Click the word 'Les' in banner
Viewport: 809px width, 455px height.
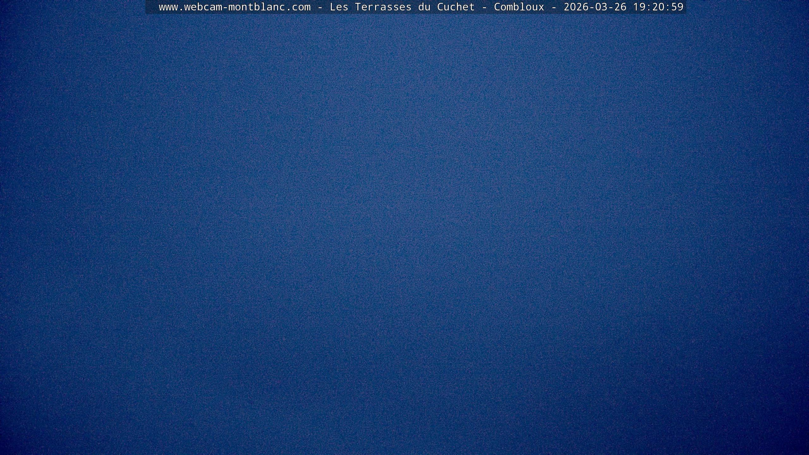339,7
